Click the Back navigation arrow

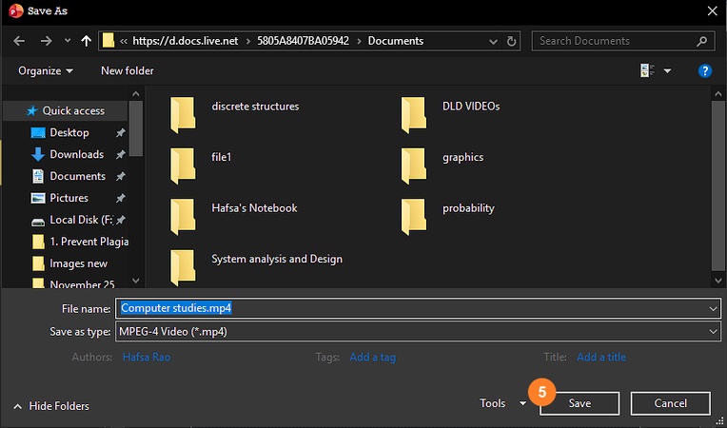tap(20, 41)
